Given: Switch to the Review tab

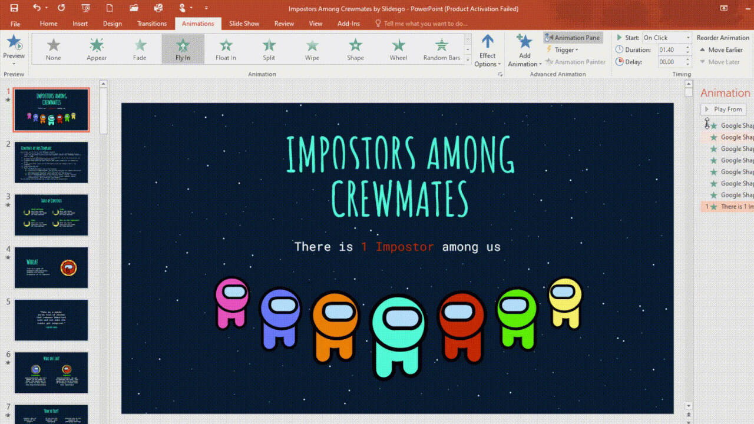Looking at the screenshot, I should point(284,24).
